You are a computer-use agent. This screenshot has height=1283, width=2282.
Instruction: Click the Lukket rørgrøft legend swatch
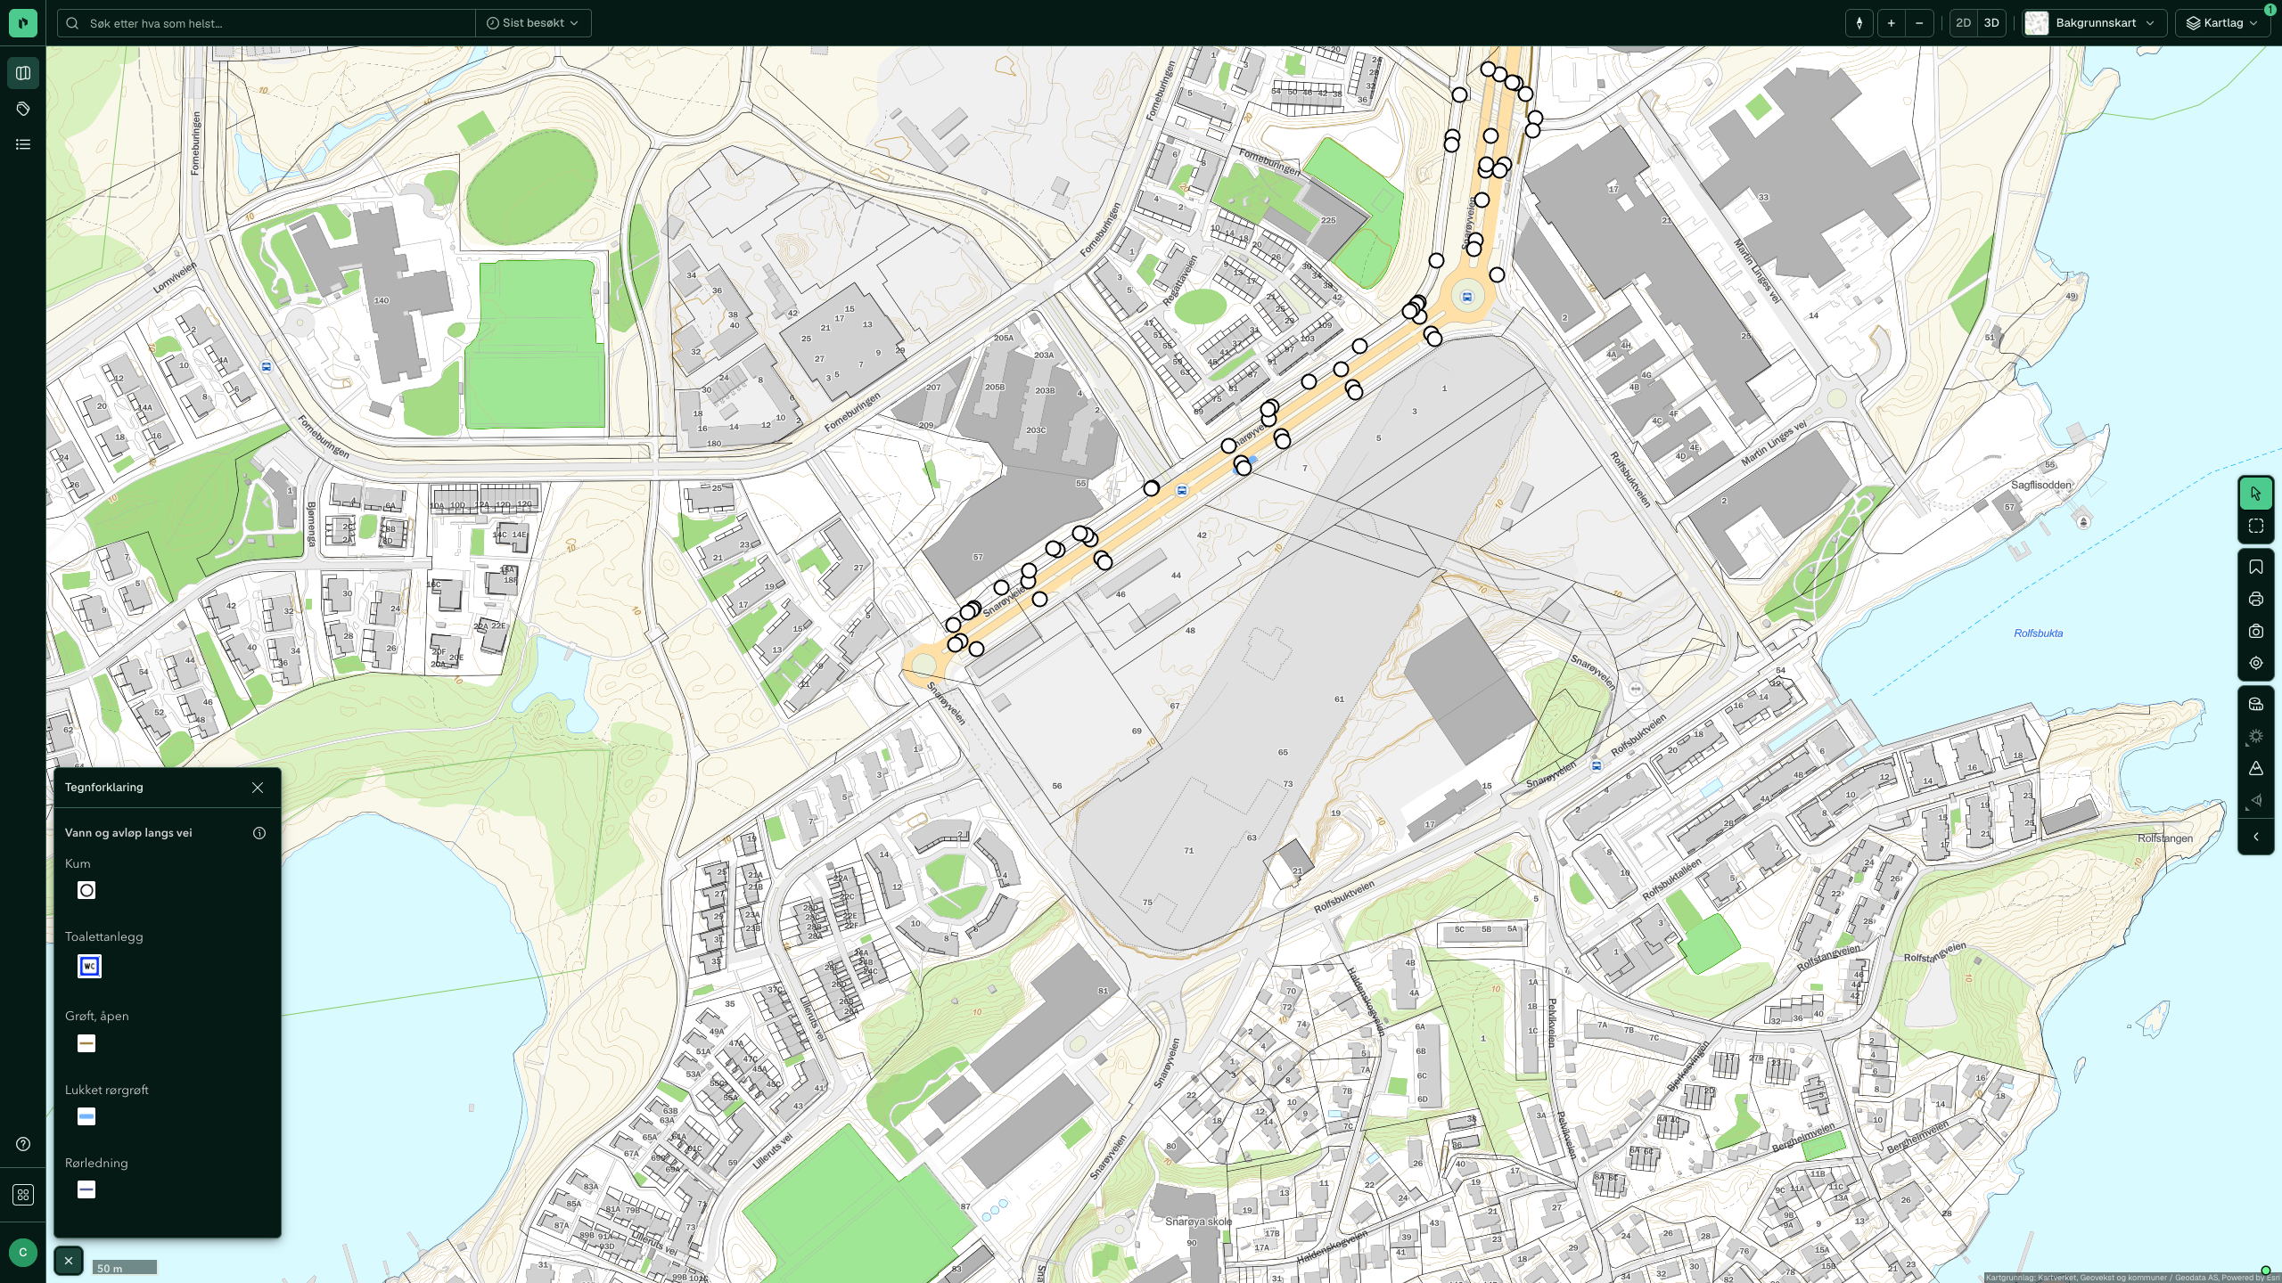point(86,1116)
